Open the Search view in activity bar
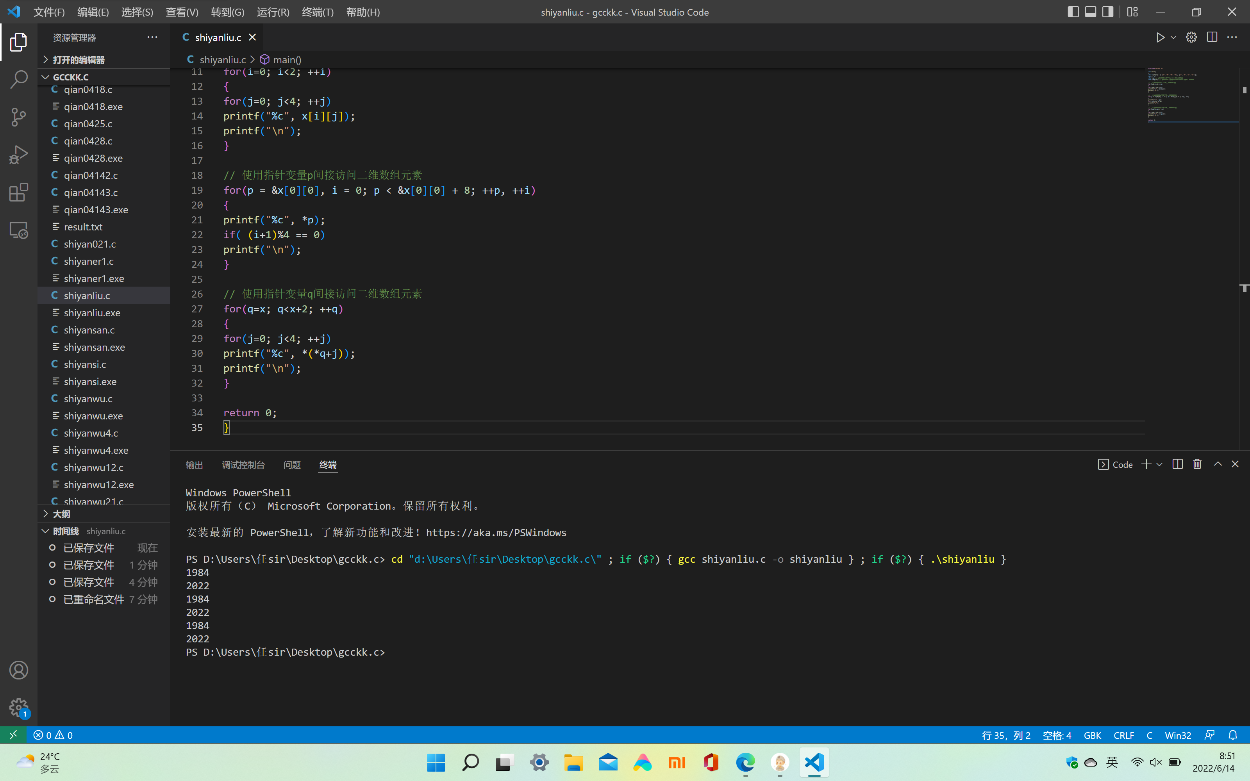The image size is (1250, 781). (19, 80)
